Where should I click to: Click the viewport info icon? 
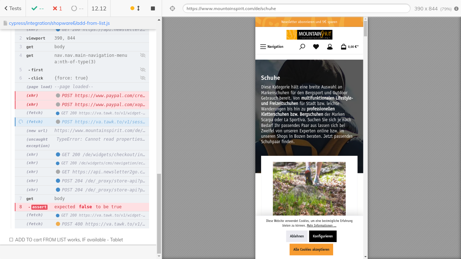[456, 9]
